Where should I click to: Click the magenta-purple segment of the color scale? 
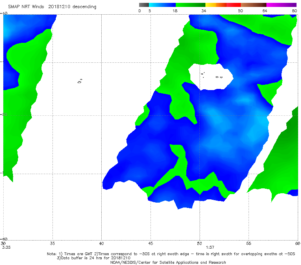[281, 5]
